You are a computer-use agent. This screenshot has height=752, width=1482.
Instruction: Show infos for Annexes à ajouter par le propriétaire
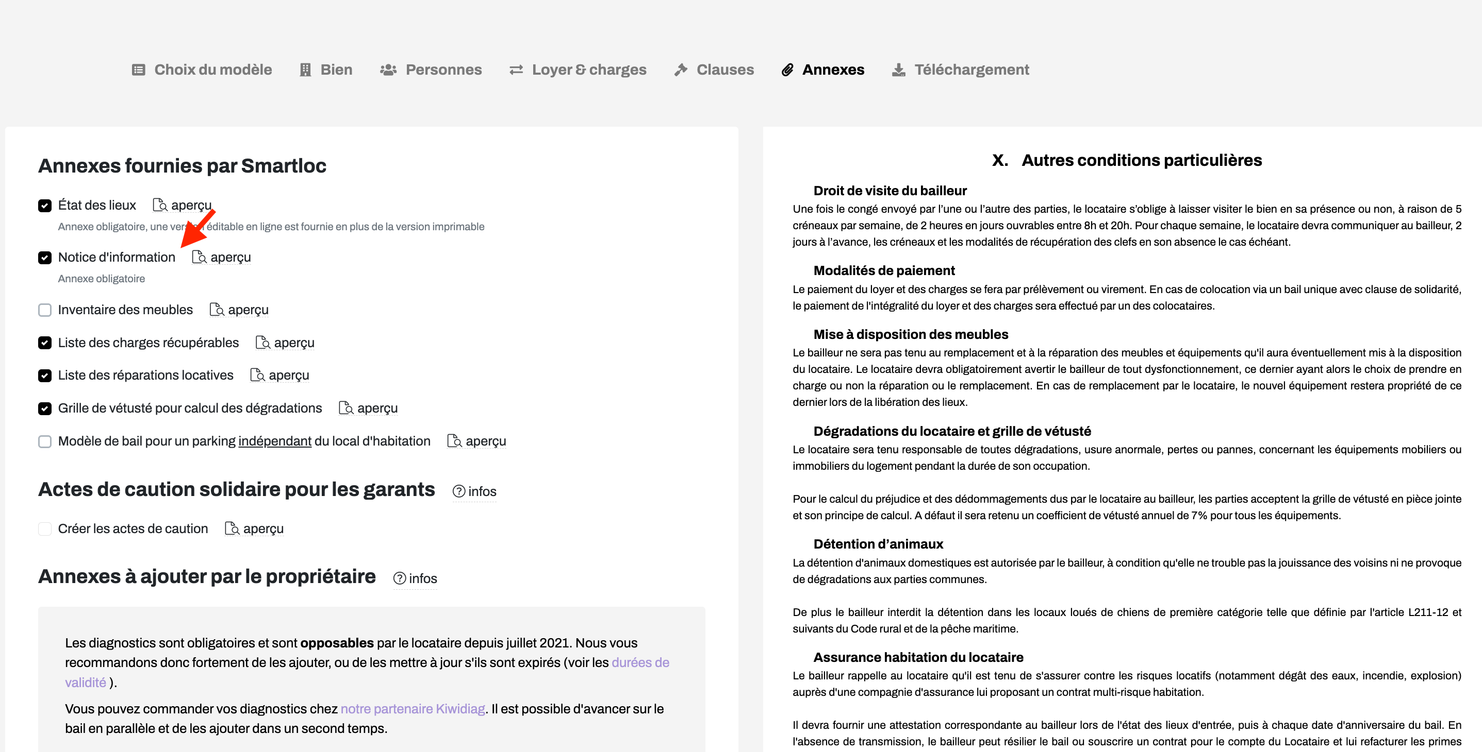[x=415, y=578]
